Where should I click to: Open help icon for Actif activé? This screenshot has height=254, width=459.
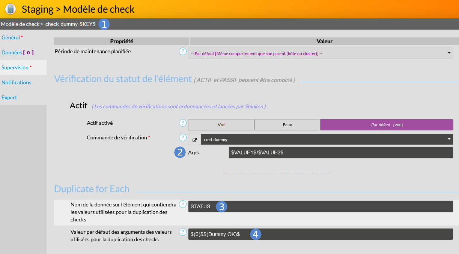point(182,123)
